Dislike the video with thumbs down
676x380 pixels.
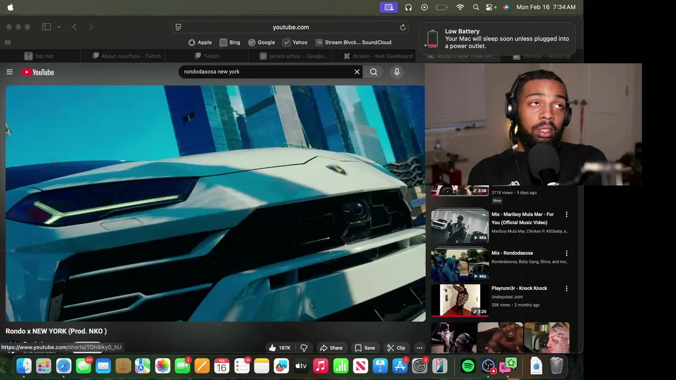point(304,348)
